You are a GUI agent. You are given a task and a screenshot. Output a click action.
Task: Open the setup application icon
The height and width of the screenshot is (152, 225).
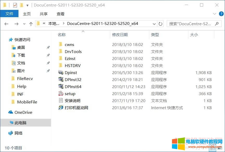pos(61,94)
